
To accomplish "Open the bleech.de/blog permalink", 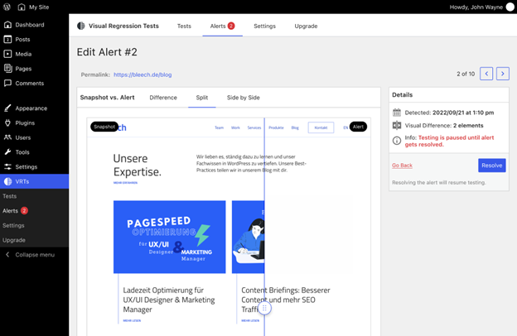I will (143, 74).
